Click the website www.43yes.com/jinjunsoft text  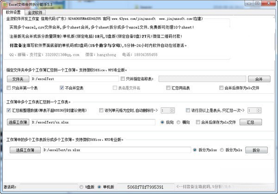pyautogui.click(x=134, y=19)
